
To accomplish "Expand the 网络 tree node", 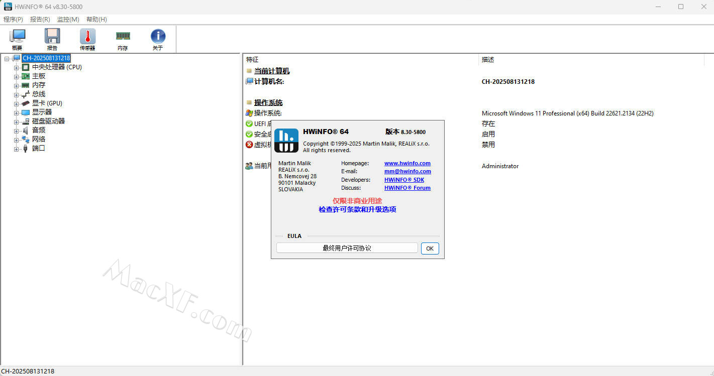I will (17, 140).
